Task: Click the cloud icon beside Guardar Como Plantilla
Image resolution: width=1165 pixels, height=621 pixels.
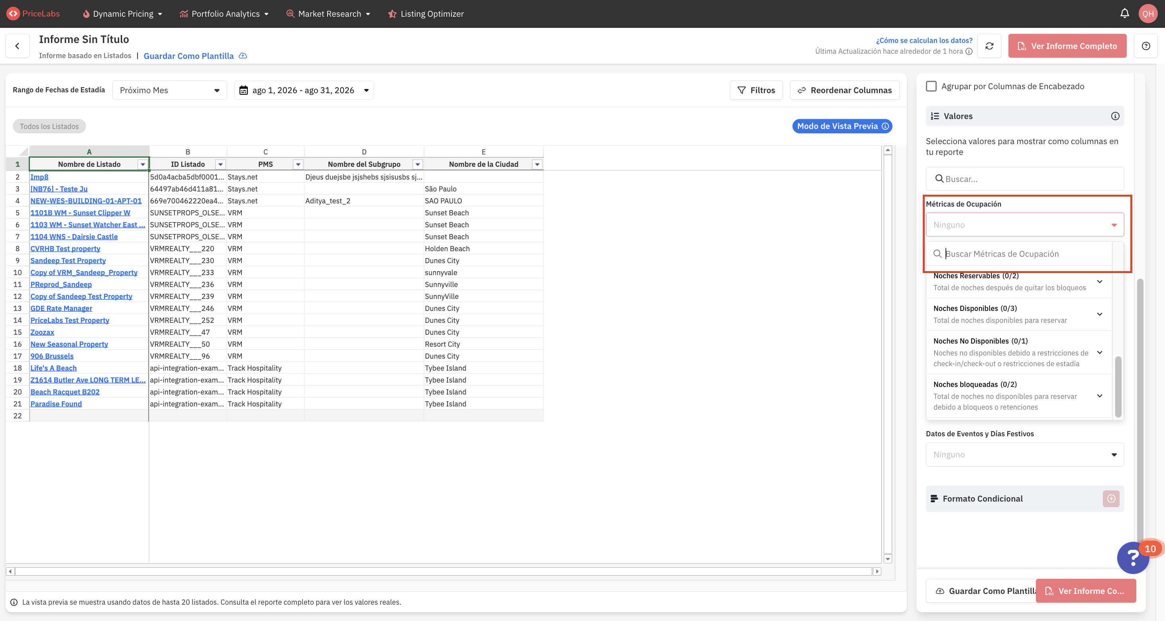Action: pos(243,56)
